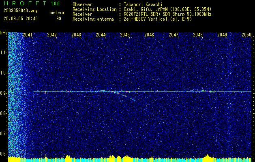Click the 2047 time marker
The height and width of the screenshot is (162, 255).
pyautogui.click(x=174, y=34)
